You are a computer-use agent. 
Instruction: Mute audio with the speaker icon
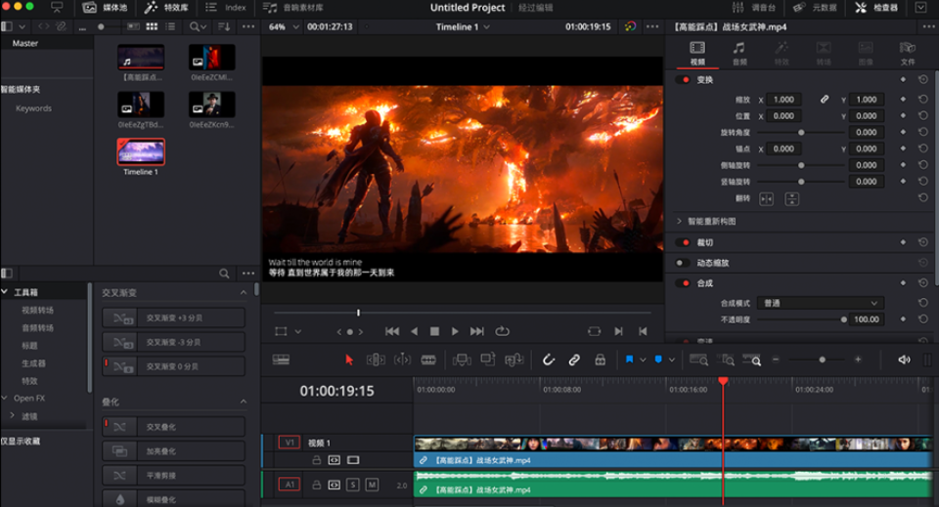click(x=904, y=359)
